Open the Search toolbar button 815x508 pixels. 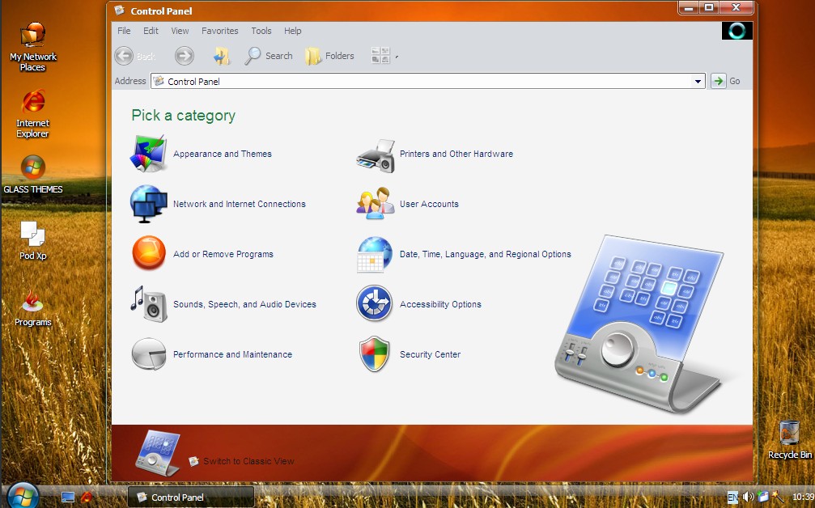click(x=269, y=56)
